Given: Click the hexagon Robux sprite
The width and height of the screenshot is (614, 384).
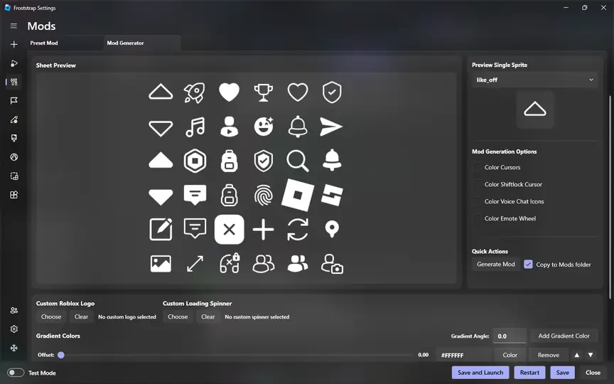Looking at the screenshot, I should (195, 161).
